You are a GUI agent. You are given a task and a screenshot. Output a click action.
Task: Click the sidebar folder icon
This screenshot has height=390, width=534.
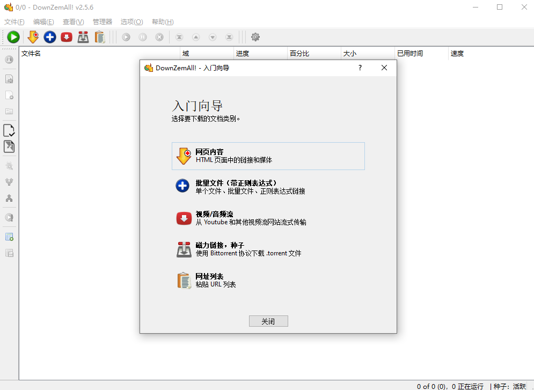pyautogui.click(x=9, y=111)
